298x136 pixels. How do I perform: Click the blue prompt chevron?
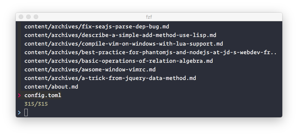(19, 112)
